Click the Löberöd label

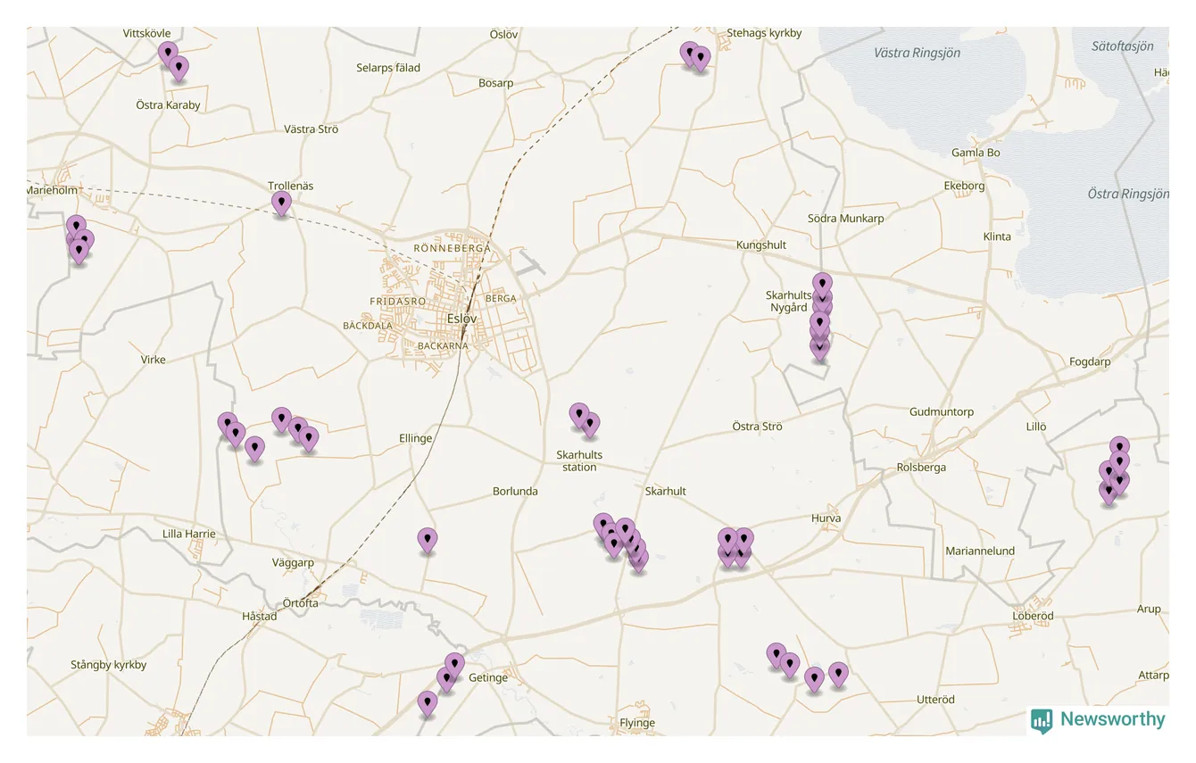(x=1033, y=616)
